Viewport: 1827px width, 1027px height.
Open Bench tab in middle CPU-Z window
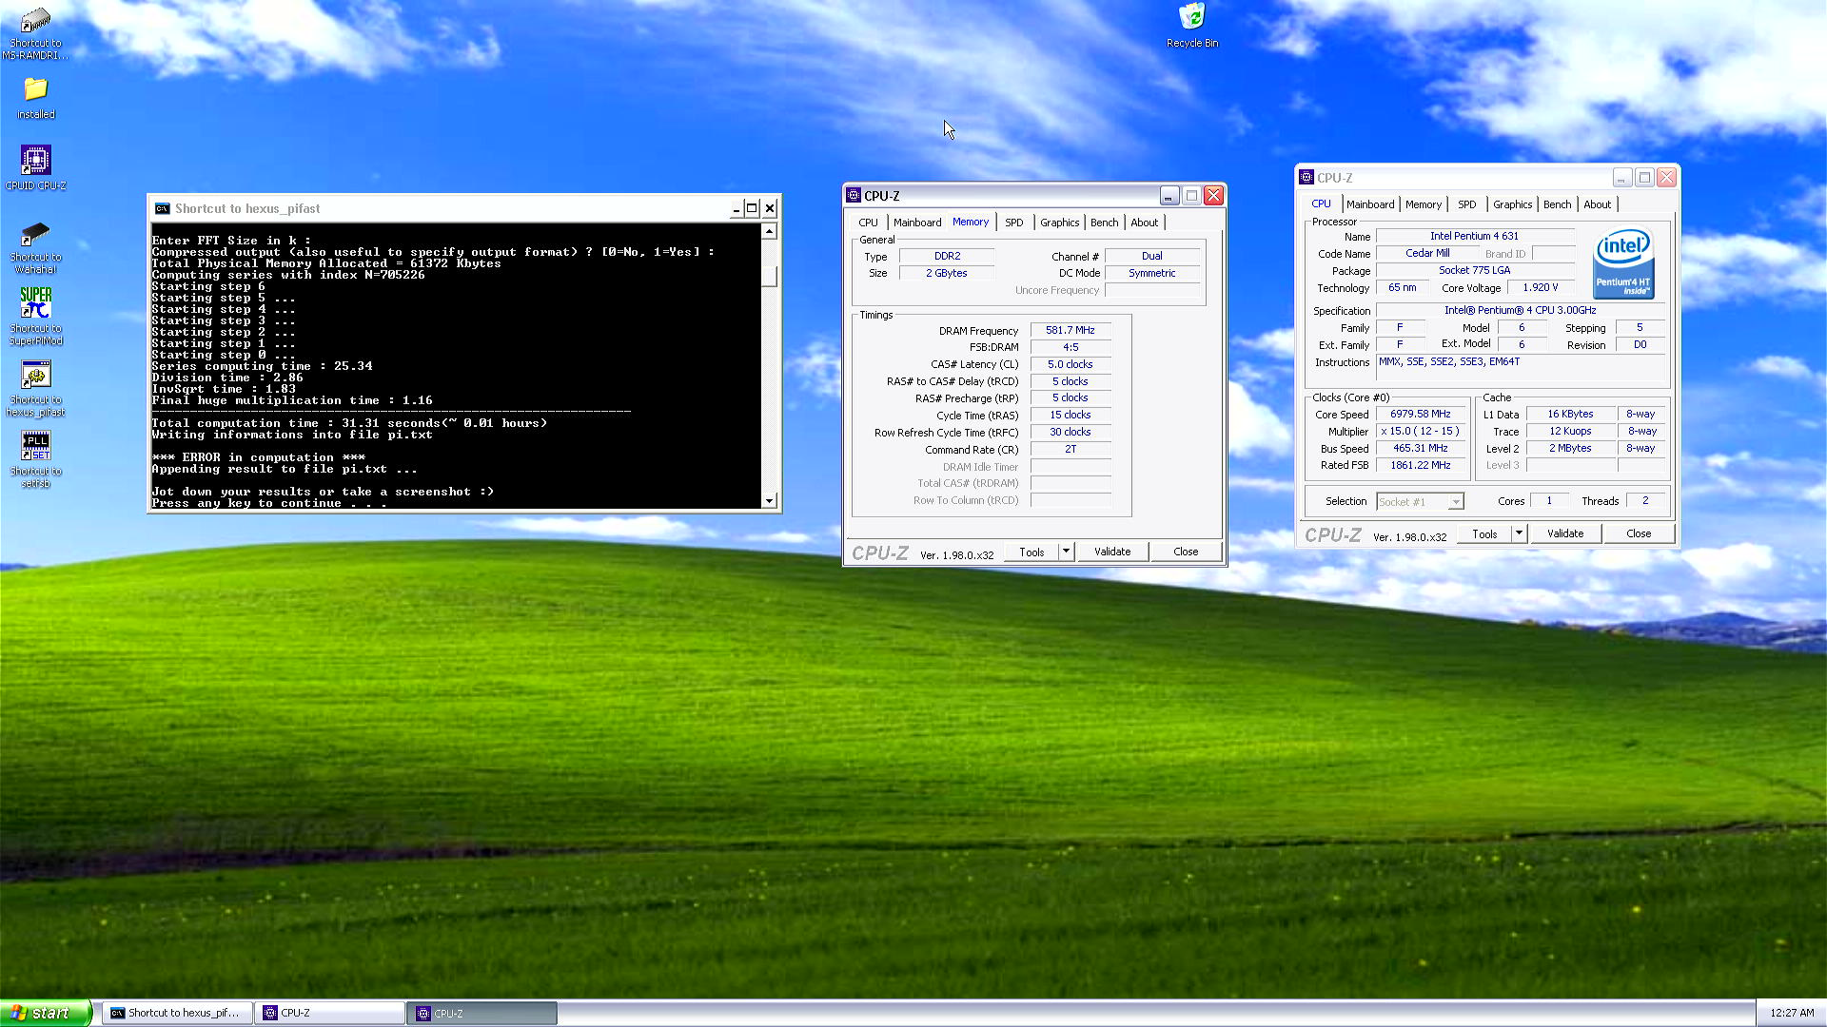click(1104, 223)
